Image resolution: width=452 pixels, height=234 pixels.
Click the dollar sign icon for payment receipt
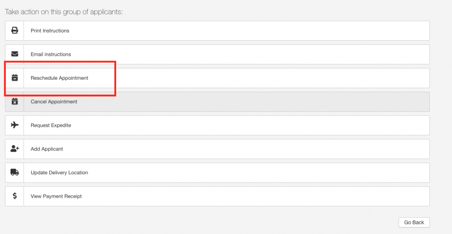[14, 196]
